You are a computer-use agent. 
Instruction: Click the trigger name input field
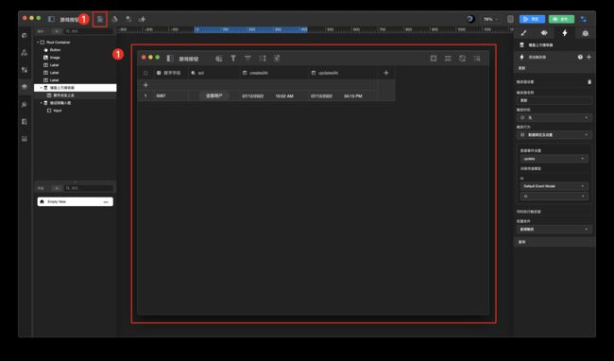554,100
